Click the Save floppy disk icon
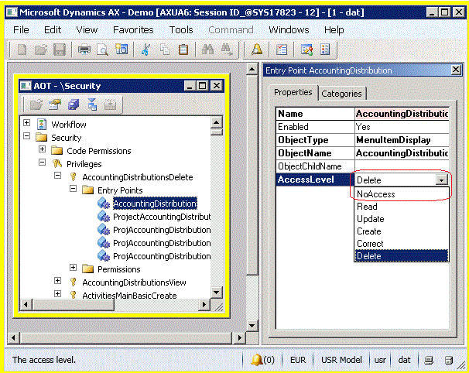Image resolution: width=469 pixels, height=373 pixels. click(60, 50)
